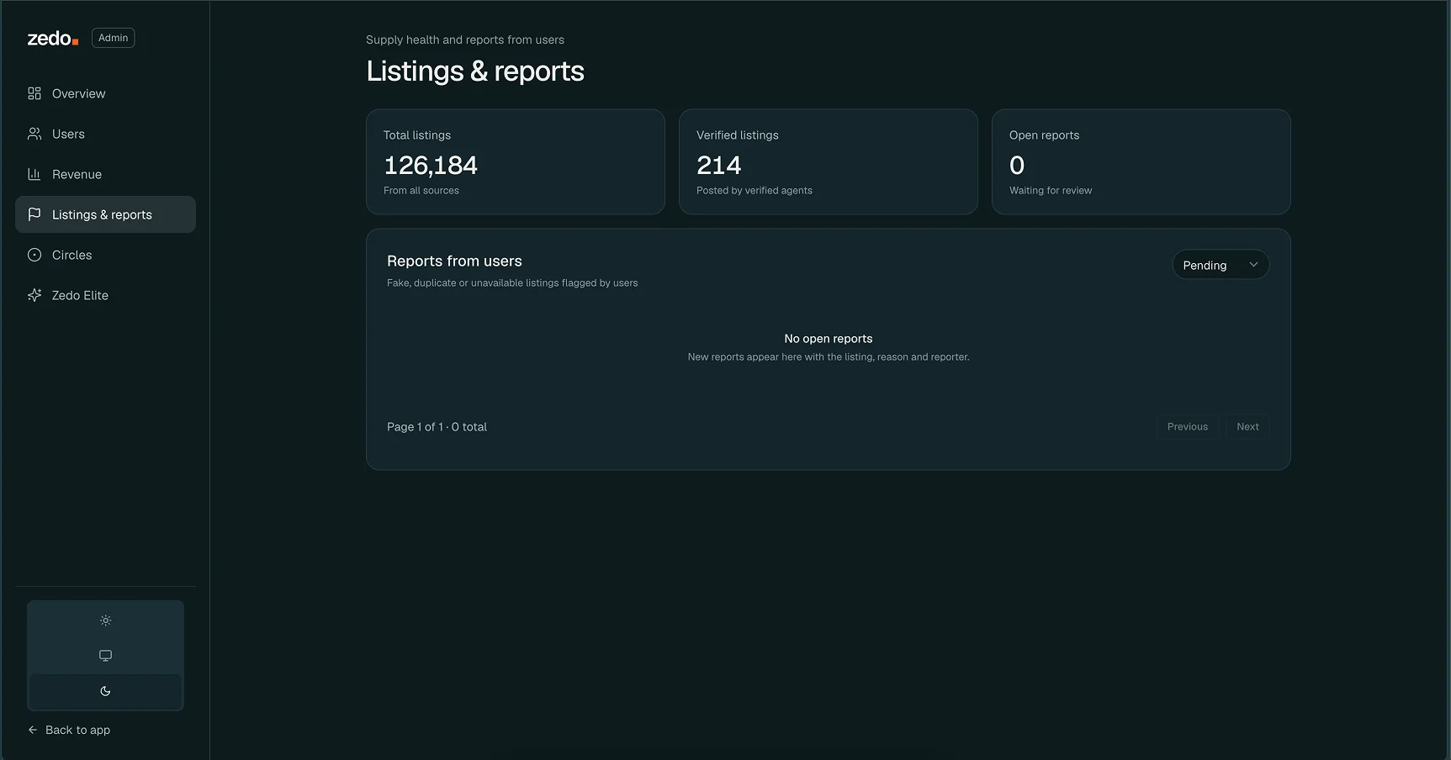Click the Revenue bar chart icon
This screenshot has width=1451, height=760.
point(34,174)
